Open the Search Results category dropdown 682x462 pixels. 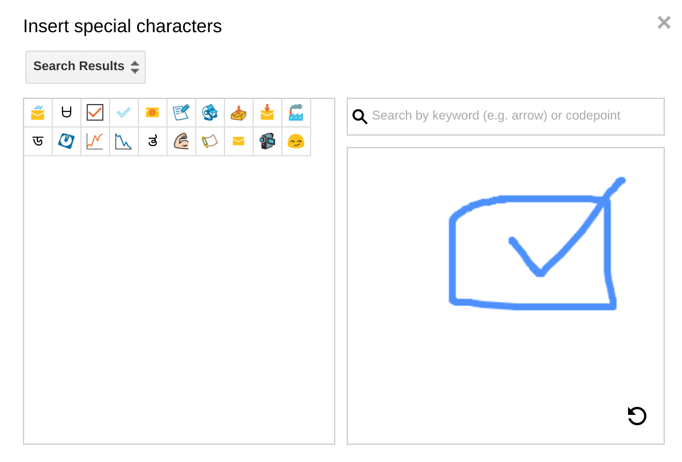click(86, 67)
